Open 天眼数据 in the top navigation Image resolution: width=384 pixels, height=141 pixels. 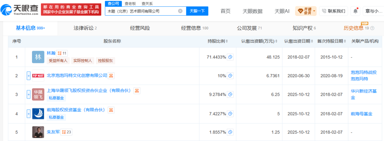coord(252,11)
